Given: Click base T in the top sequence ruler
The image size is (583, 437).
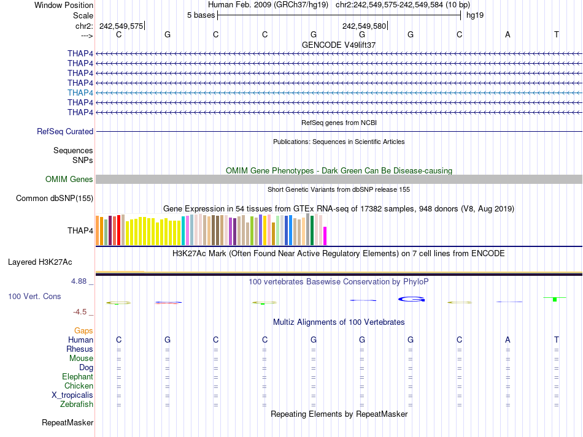Looking at the screenshot, I should point(557,34).
